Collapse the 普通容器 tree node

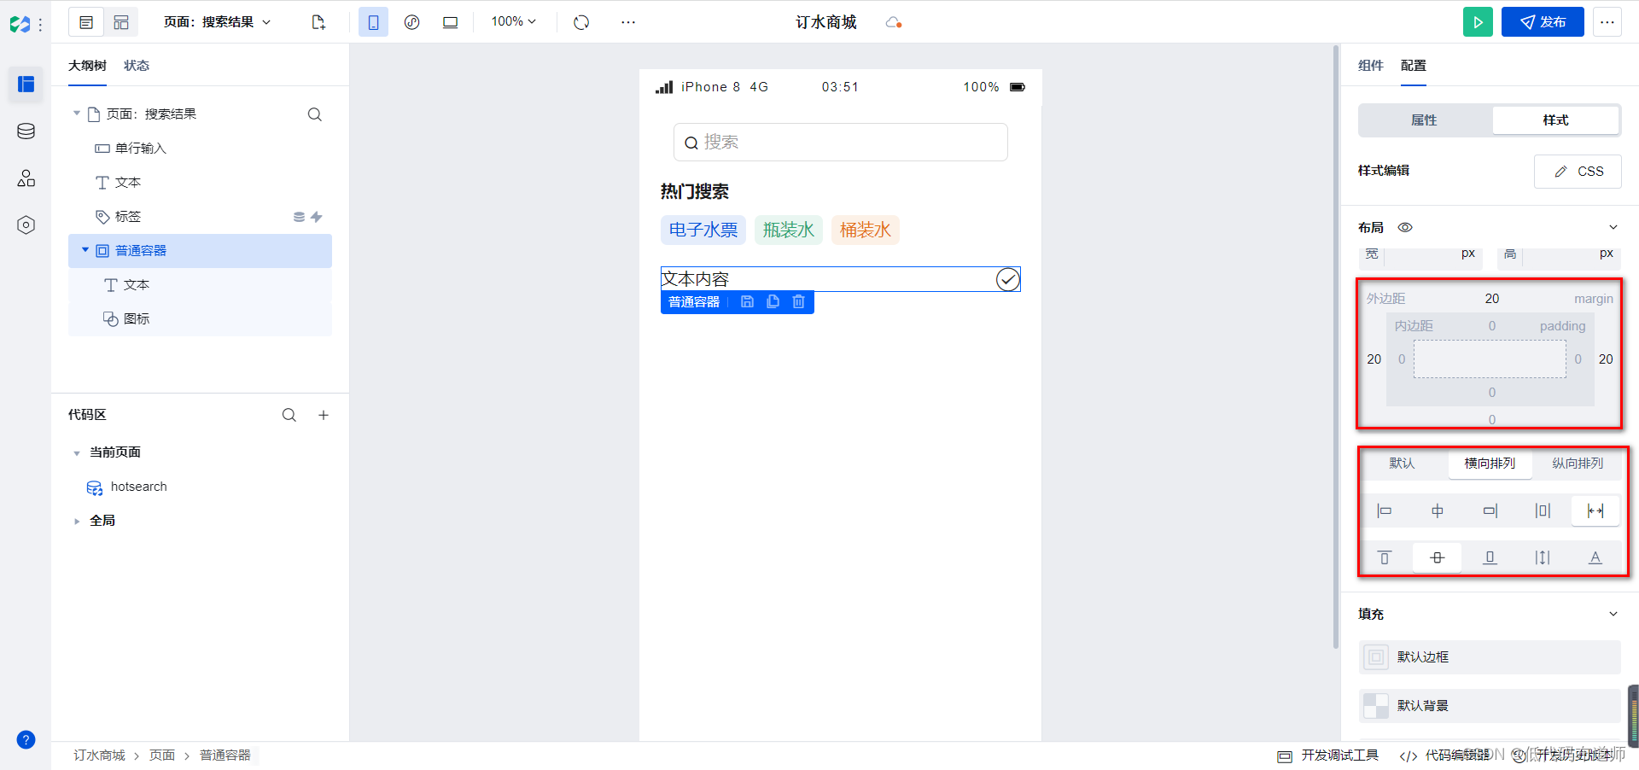point(85,250)
